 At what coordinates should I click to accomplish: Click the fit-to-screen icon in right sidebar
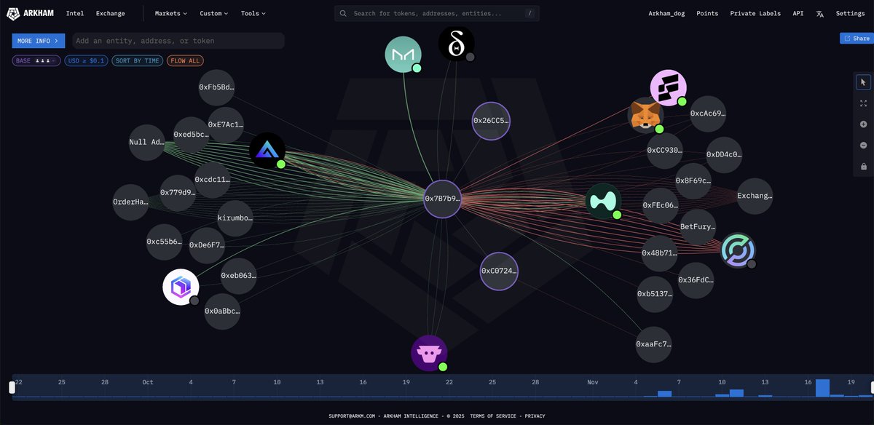[x=864, y=103]
